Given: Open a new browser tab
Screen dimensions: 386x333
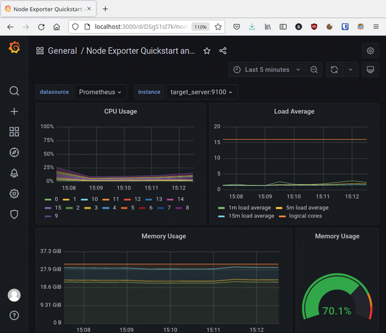Looking at the screenshot, I should point(105,9).
